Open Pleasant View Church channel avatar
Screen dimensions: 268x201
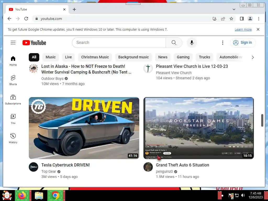148,69
